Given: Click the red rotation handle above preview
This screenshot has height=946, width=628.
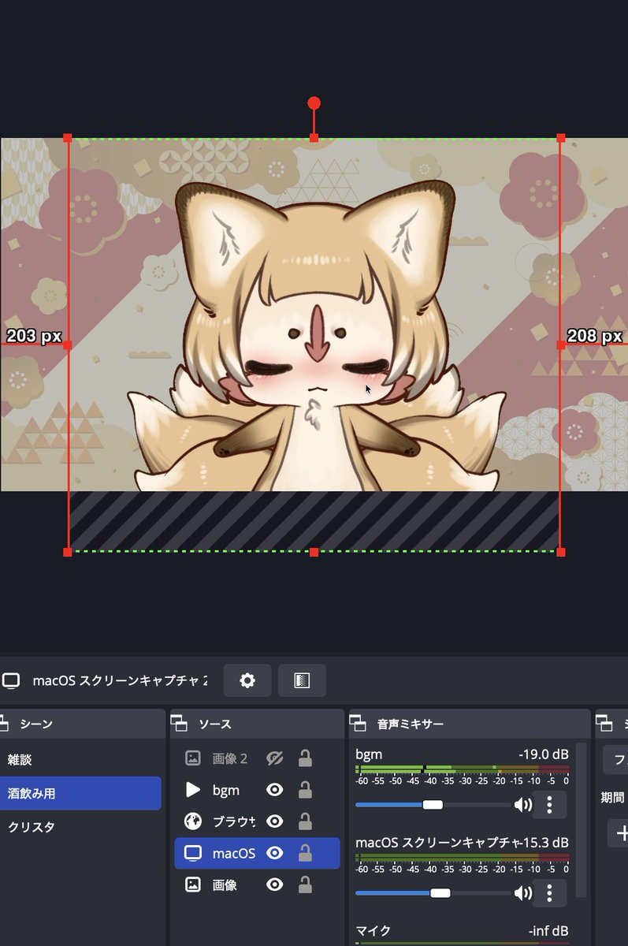Looking at the screenshot, I should tap(314, 103).
